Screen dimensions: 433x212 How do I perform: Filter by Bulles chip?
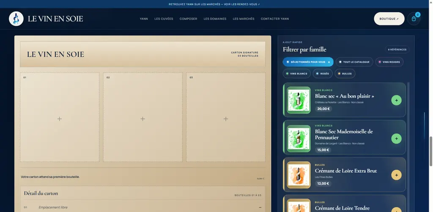coord(345,74)
